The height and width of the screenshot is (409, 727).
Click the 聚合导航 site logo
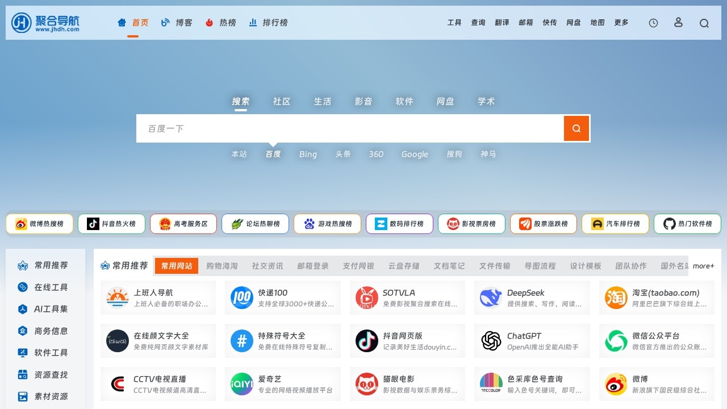45,23
